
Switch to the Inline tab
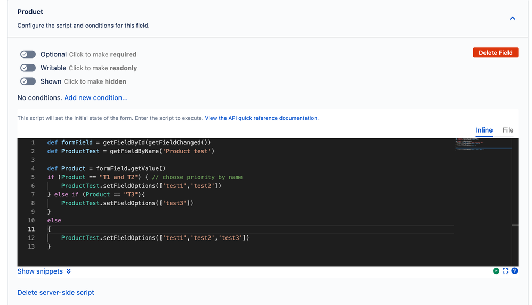tap(484, 130)
